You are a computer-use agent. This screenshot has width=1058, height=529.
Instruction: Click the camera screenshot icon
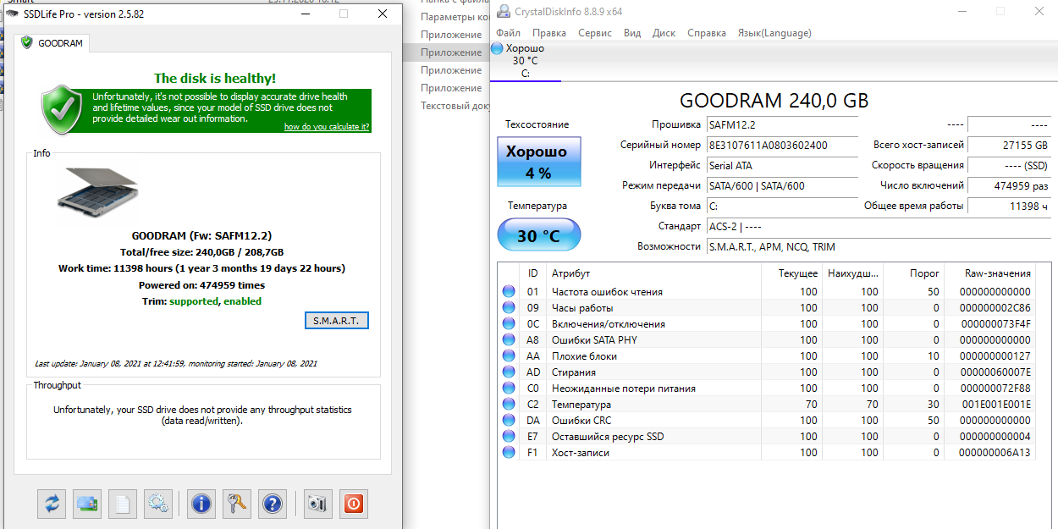click(x=318, y=504)
